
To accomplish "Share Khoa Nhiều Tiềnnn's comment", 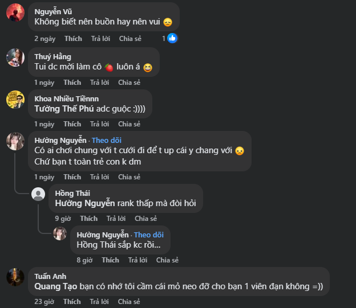I will (x=130, y=124).
